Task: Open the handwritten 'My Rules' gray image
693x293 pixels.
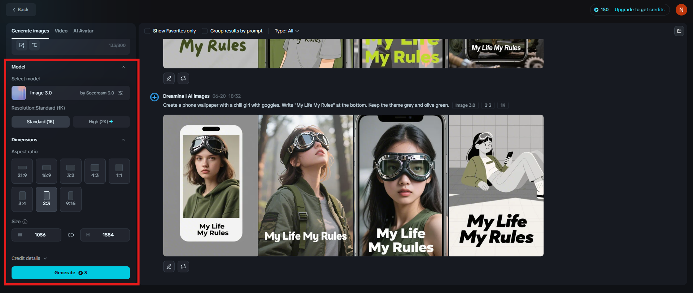Action: coord(210,53)
